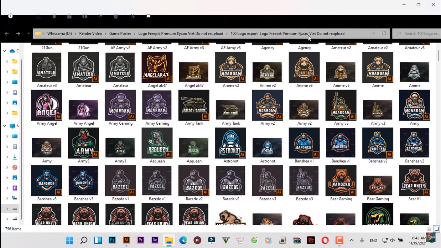Open WinRAR from the taskbar
The width and height of the screenshot is (441, 248).
pos(297,240)
